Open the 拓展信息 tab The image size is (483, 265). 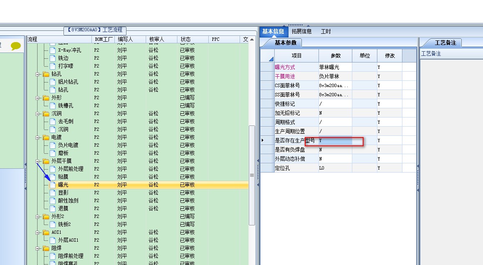(x=301, y=31)
